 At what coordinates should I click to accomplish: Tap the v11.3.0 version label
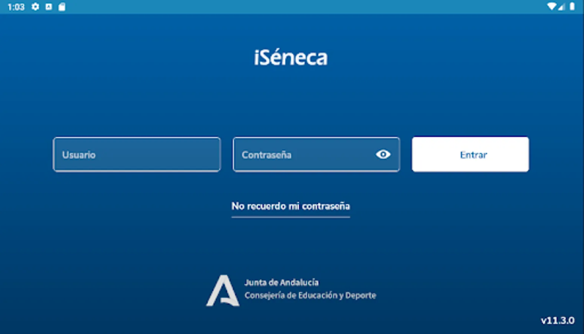pyautogui.click(x=558, y=320)
